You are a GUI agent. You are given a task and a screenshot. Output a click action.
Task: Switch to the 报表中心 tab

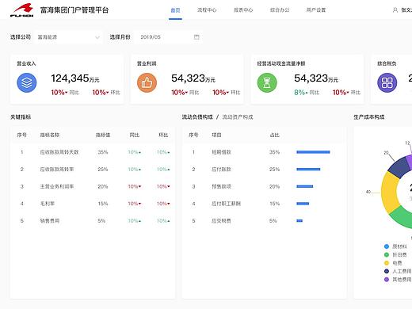pyautogui.click(x=243, y=10)
